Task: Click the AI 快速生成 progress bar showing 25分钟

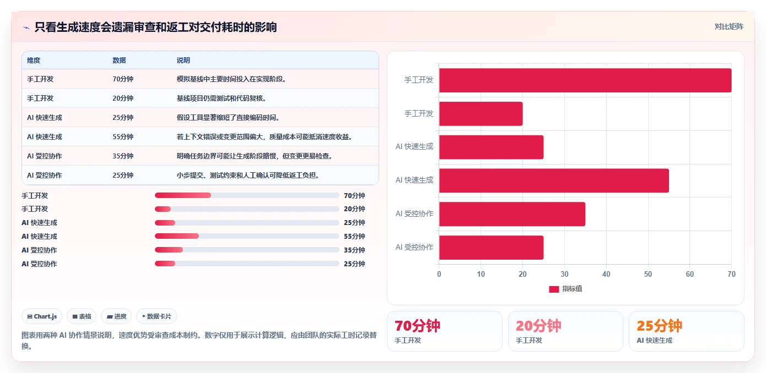Action: [247, 223]
